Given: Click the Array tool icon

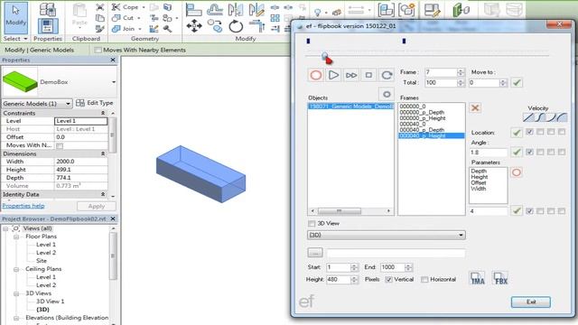Looking at the screenshot, I should click(x=275, y=18).
